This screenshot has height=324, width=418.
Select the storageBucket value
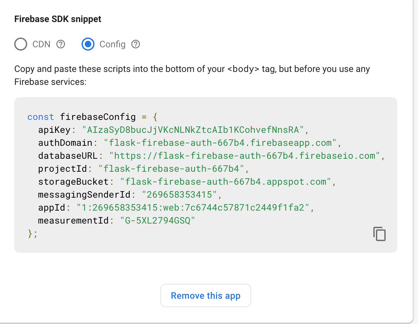[x=226, y=181]
